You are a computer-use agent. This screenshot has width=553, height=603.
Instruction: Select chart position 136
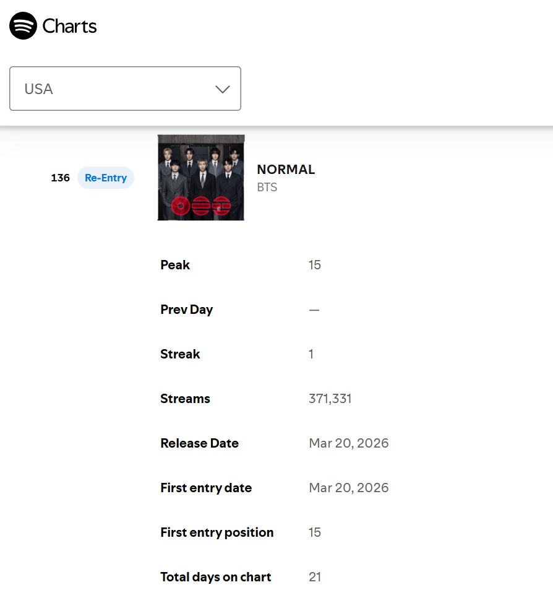pyautogui.click(x=61, y=178)
